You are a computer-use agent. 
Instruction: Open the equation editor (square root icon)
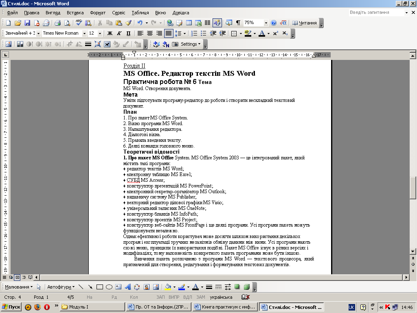coord(283,23)
